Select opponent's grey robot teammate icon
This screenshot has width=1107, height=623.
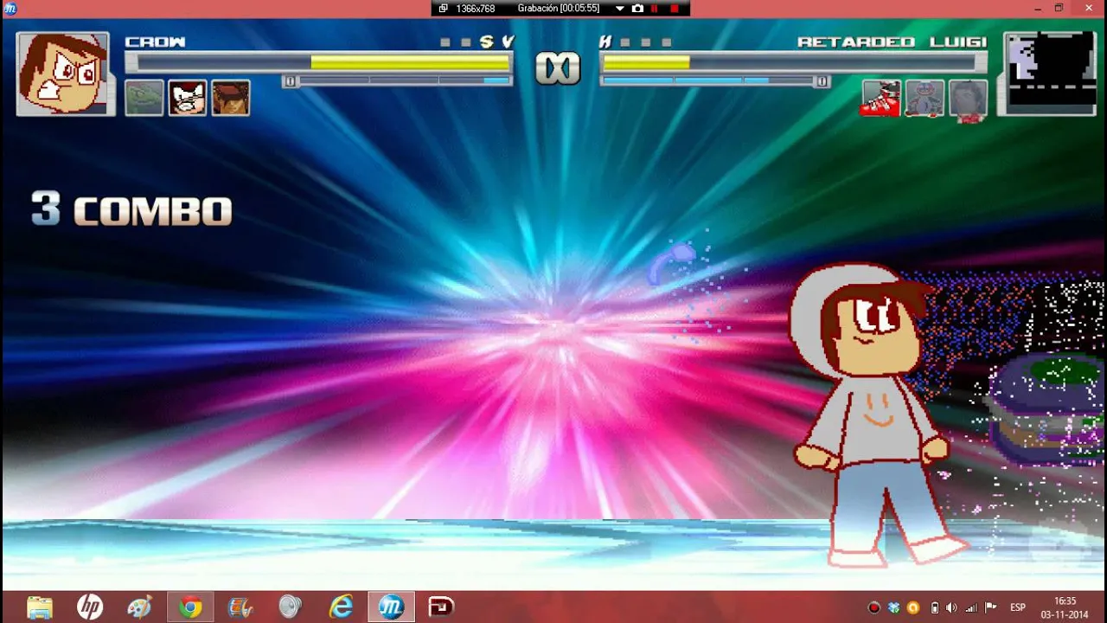925,99
